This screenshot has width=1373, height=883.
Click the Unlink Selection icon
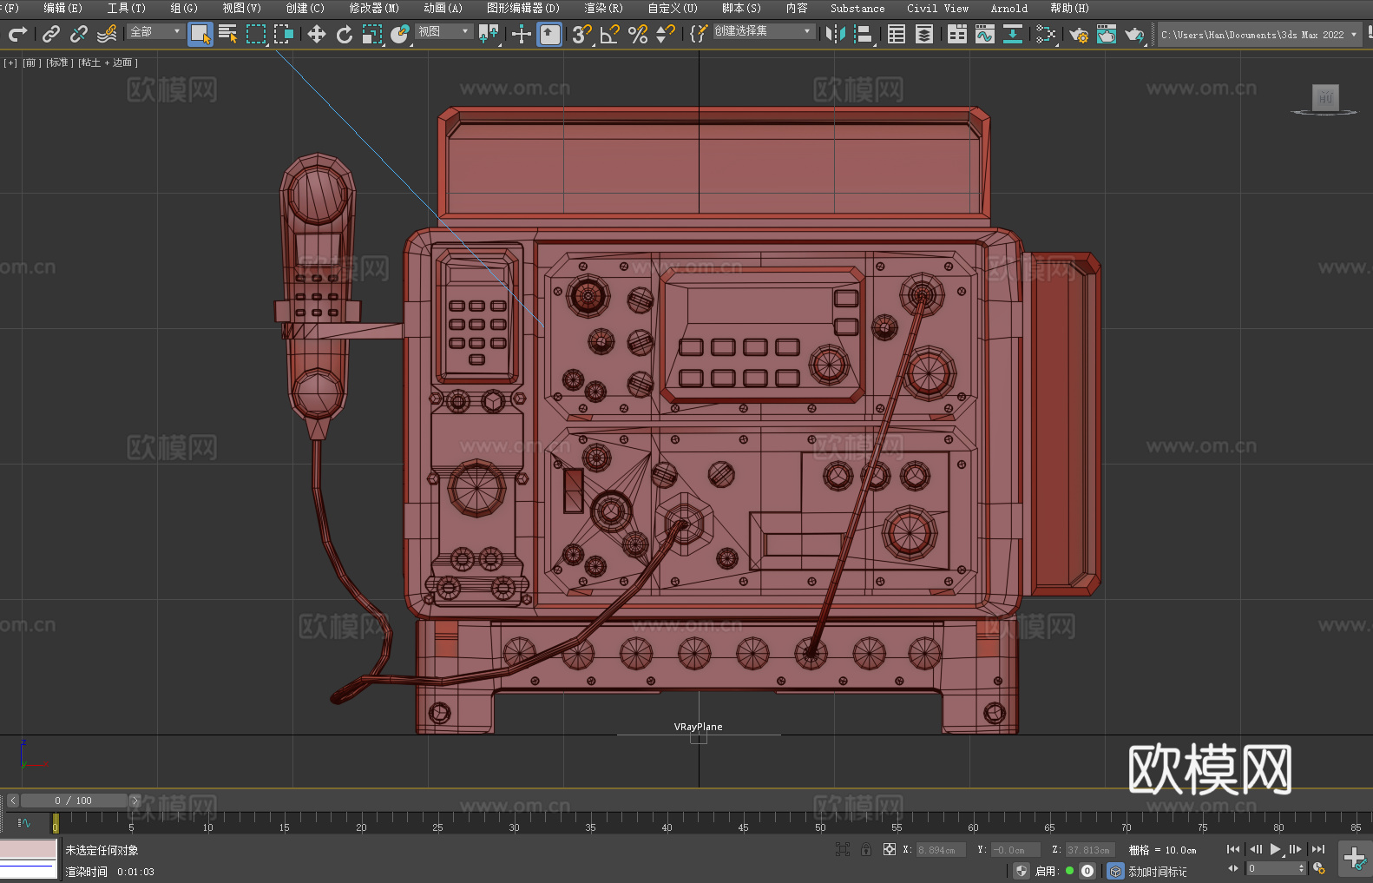point(79,34)
